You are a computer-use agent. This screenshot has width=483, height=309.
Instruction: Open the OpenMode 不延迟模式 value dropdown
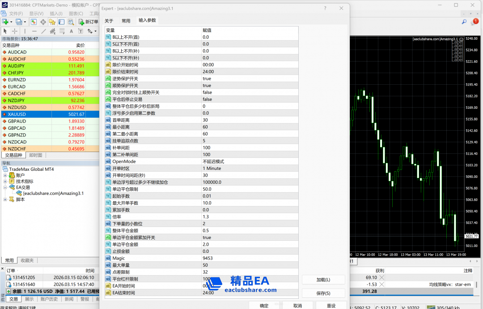click(x=213, y=161)
